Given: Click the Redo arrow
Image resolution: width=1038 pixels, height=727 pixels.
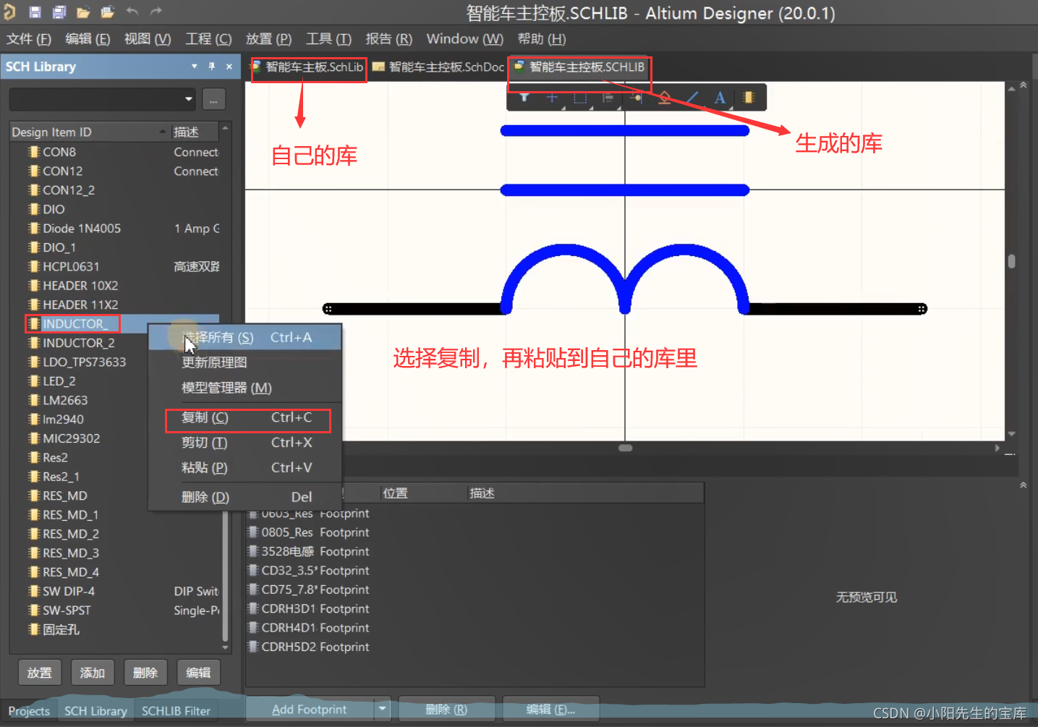Looking at the screenshot, I should (x=156, y=12).
